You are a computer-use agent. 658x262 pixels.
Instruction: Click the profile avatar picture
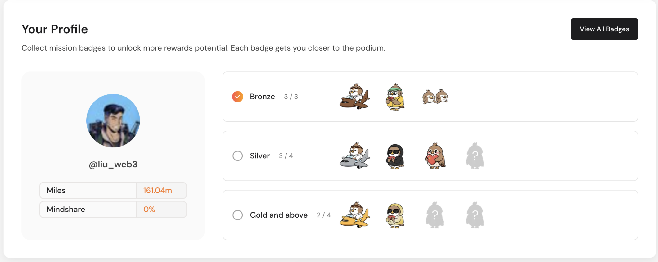[113, 120]
